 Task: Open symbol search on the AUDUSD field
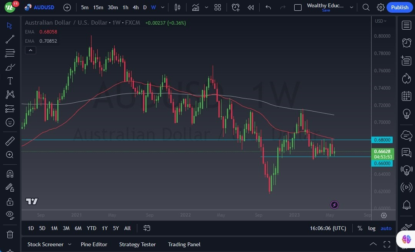point(43,7)
